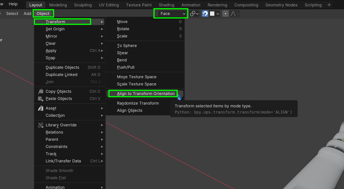Select Move Texture Space
The image size is (344, 189).
(x=145, y=77)
